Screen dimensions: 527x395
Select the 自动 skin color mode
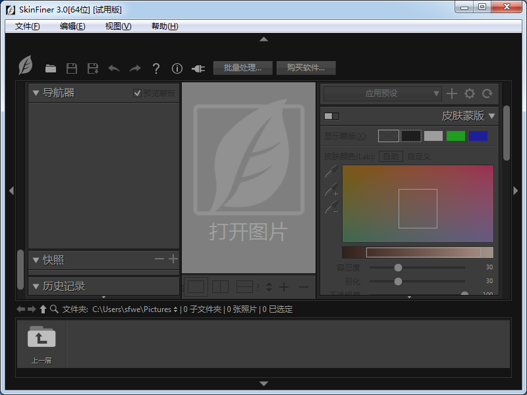point(391,156)
